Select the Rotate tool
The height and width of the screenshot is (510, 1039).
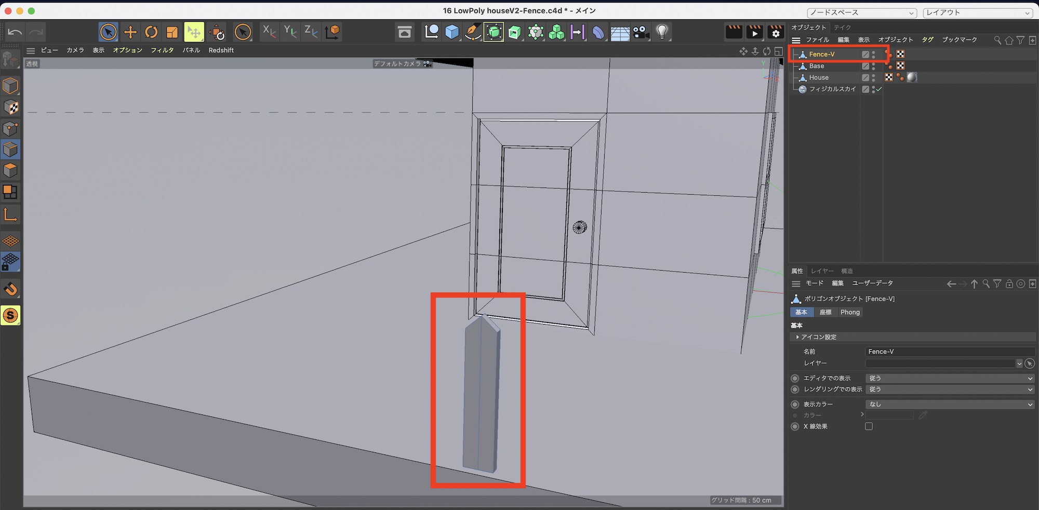151,32
